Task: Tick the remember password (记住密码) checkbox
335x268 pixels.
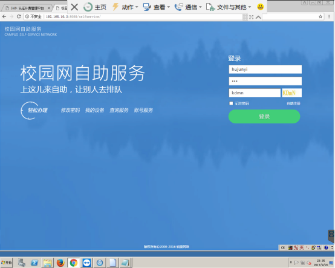Action: click(x=231, y=103)
